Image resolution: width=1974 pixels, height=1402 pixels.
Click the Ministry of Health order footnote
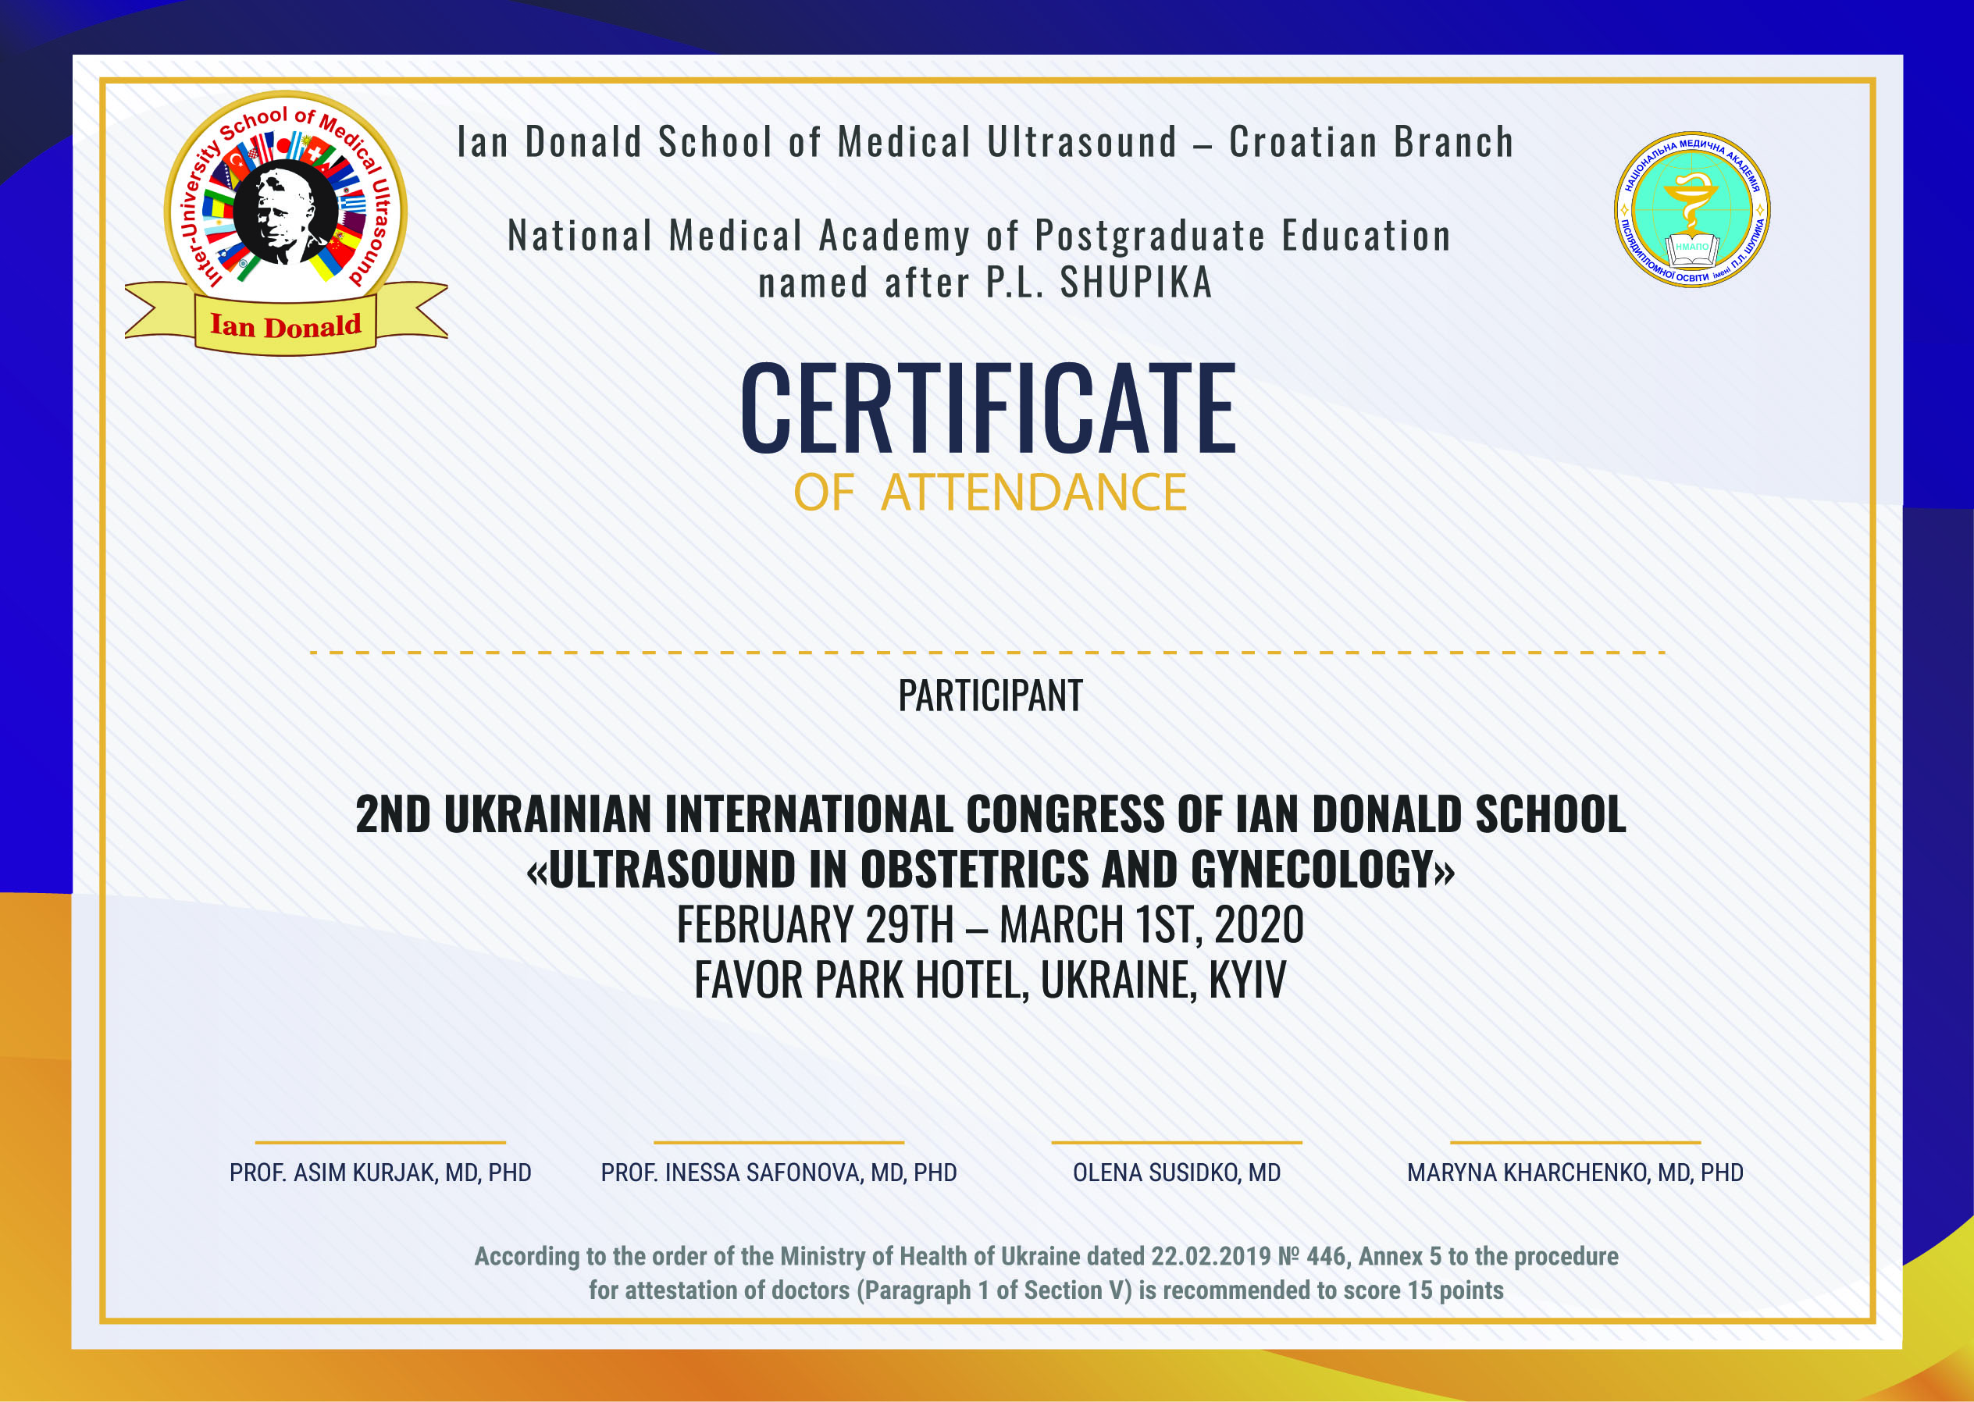click(x=1046, y=1273)
